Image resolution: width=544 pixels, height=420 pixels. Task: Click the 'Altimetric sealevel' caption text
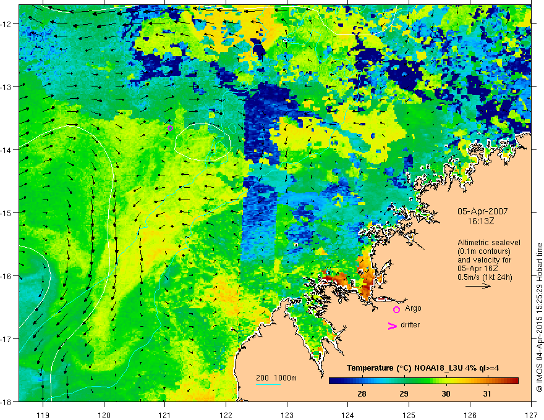point(489,243)
